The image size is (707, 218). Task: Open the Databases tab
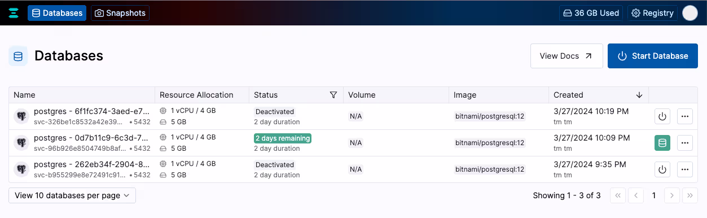pyautogui.click(x=57, y=13)
